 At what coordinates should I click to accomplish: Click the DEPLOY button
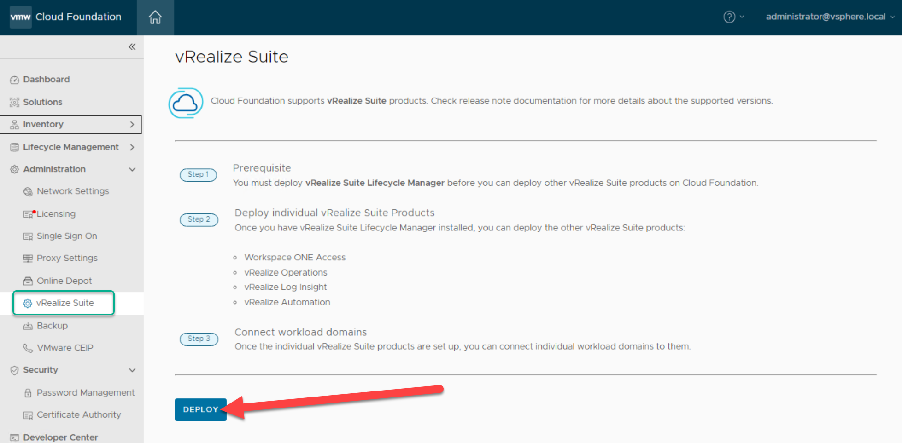pos(200,409)
